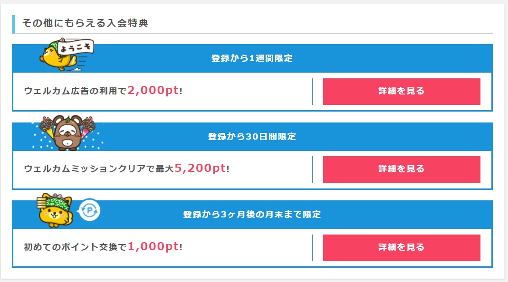Image resolution: width=508 pixels, height=282 pixels.
Task: Click the red 2,000pt amount
Action: 153,90
